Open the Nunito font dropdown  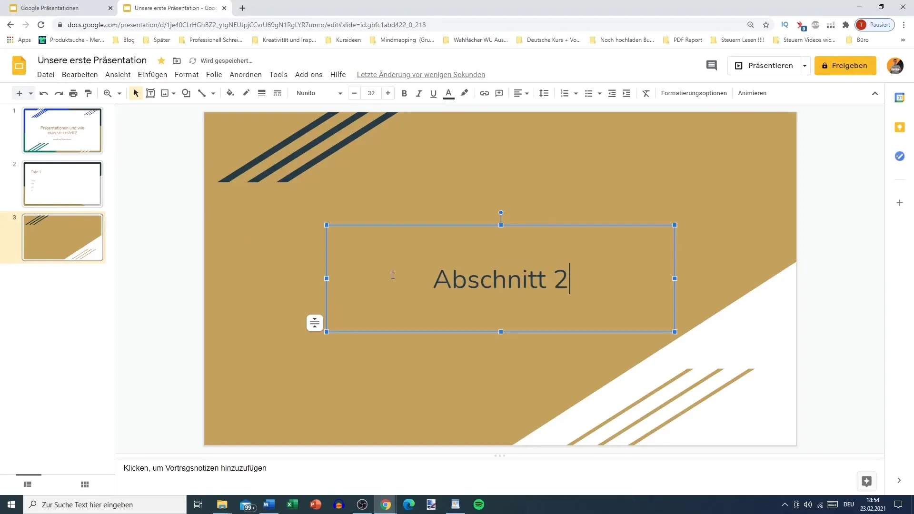tap(319, 93)
